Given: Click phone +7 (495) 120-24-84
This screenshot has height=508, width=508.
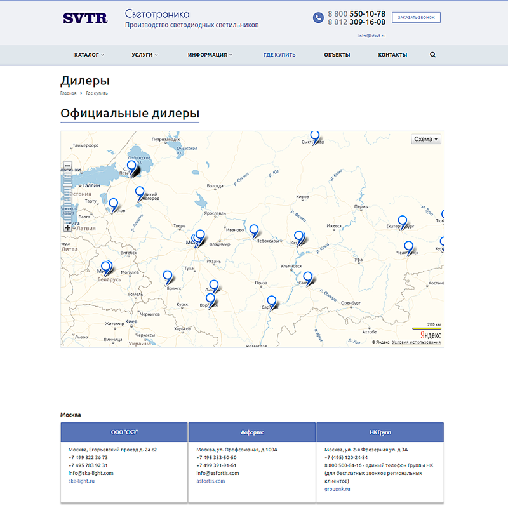Looking at the screenshot, I should click(346, 457).
